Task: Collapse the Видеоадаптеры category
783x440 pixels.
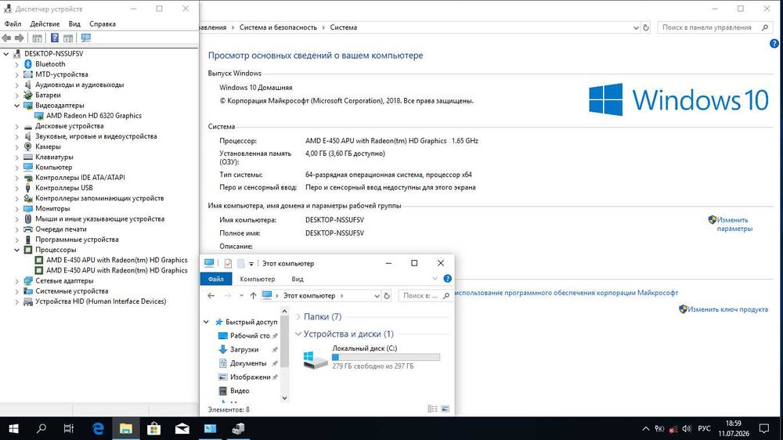Action: 16,106
